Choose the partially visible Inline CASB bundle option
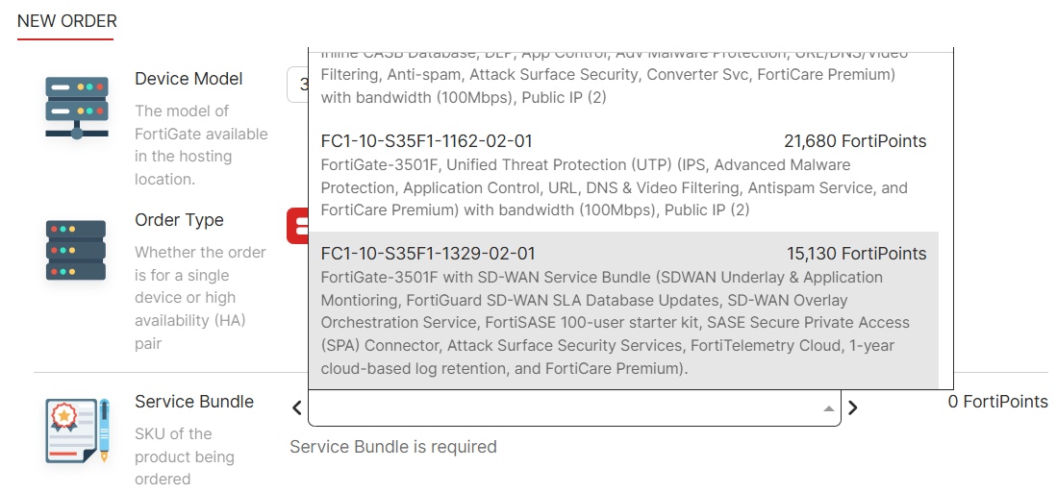 pyautogui.click(x=623, y=75)
